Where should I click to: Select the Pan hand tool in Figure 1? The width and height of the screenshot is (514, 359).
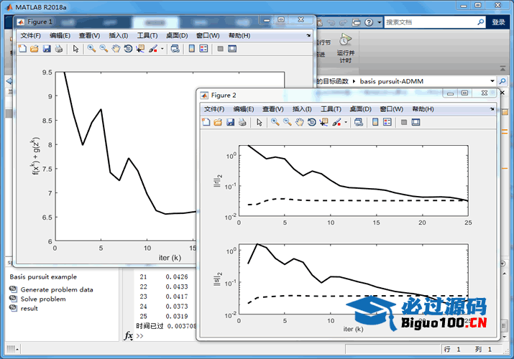(116, 49)
